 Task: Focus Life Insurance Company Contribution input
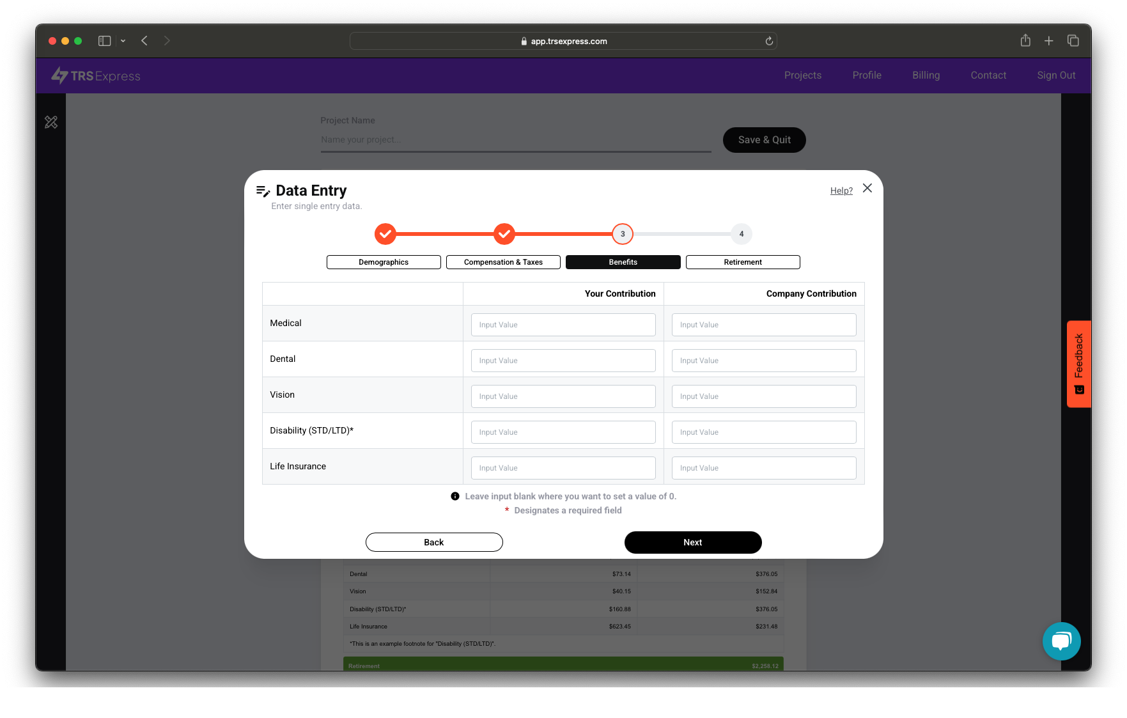tap(764, 468)
